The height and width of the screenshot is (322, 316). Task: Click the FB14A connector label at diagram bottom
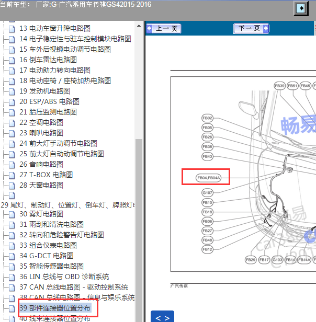[x=304, y=260]
